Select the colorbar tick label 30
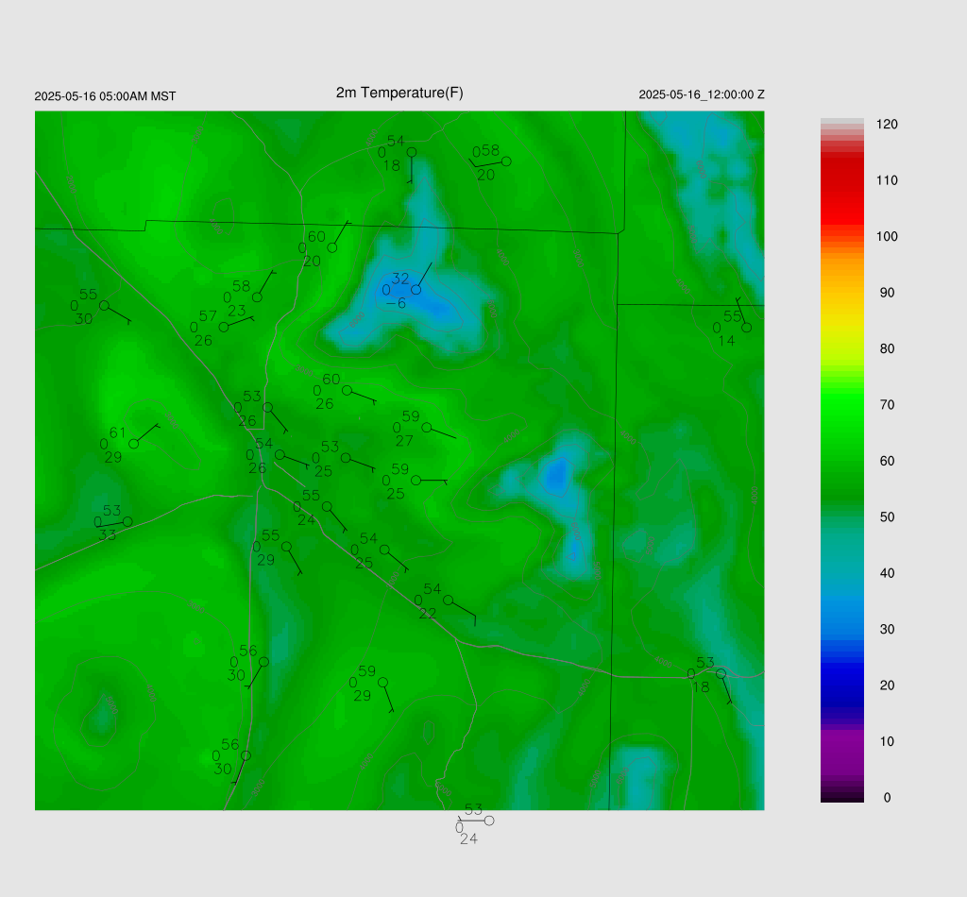The width and height of the screenshot is (967, 897). coord(887,629)
